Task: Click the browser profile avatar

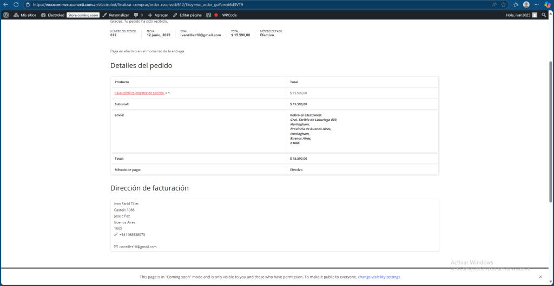Action: tap(526, 4)
